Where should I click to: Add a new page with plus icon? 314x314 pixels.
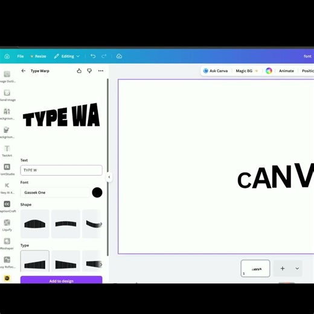pos(283,268)
